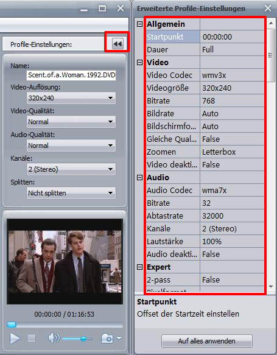Play the video preview
This screenshot has width=277, height=355.
15,339
